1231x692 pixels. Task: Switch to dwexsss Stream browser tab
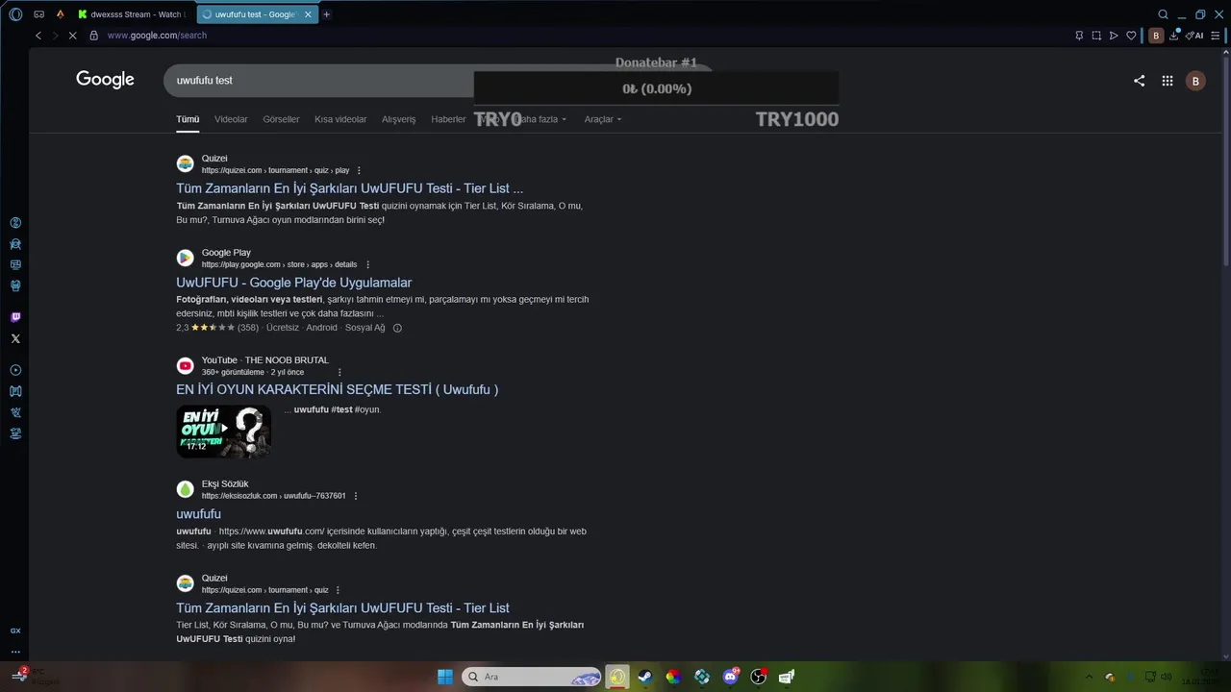(130, 14)
